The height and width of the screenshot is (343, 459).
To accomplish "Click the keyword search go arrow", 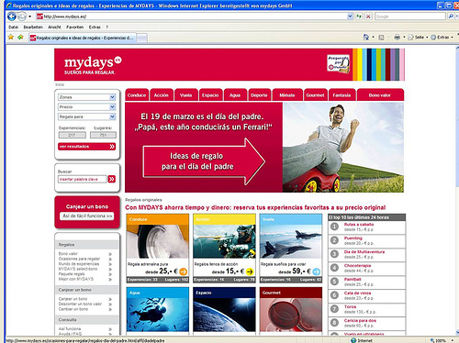I will point(112,179).
